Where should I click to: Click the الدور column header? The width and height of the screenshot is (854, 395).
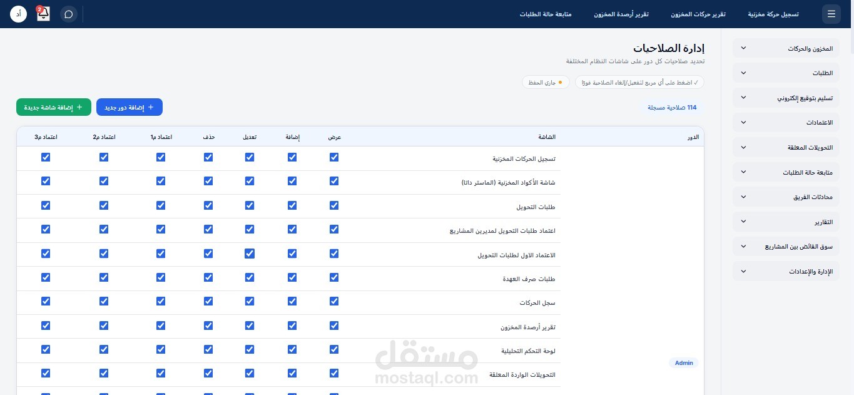(693, 137)
